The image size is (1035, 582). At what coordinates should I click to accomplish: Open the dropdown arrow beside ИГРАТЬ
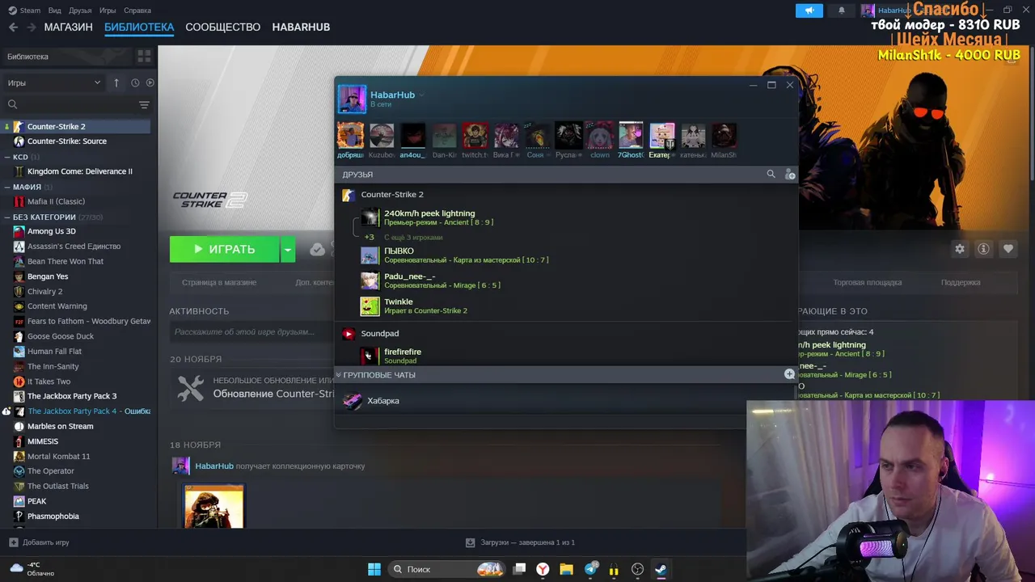(x=287, y=249)
